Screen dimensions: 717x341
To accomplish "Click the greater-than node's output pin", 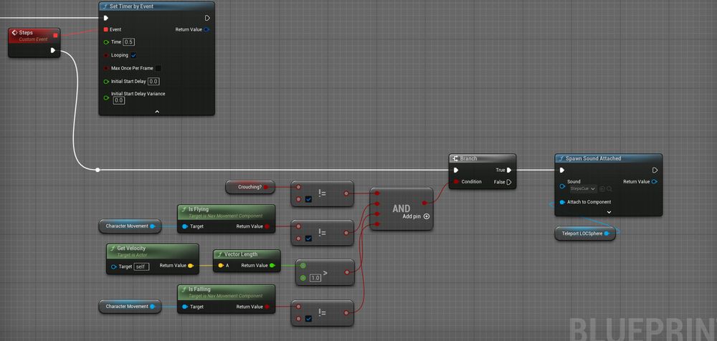I will (x=346, y=272).
